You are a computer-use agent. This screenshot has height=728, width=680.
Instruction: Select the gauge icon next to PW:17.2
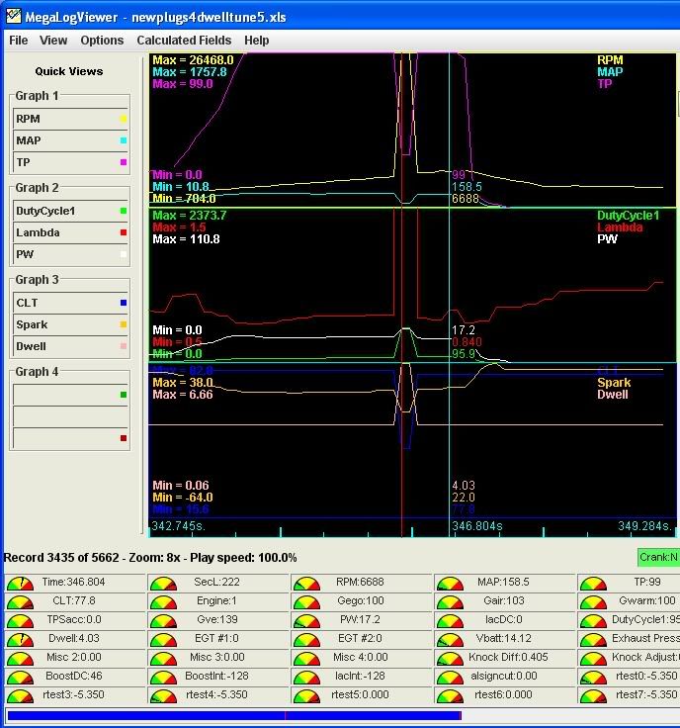click(305, 621)
